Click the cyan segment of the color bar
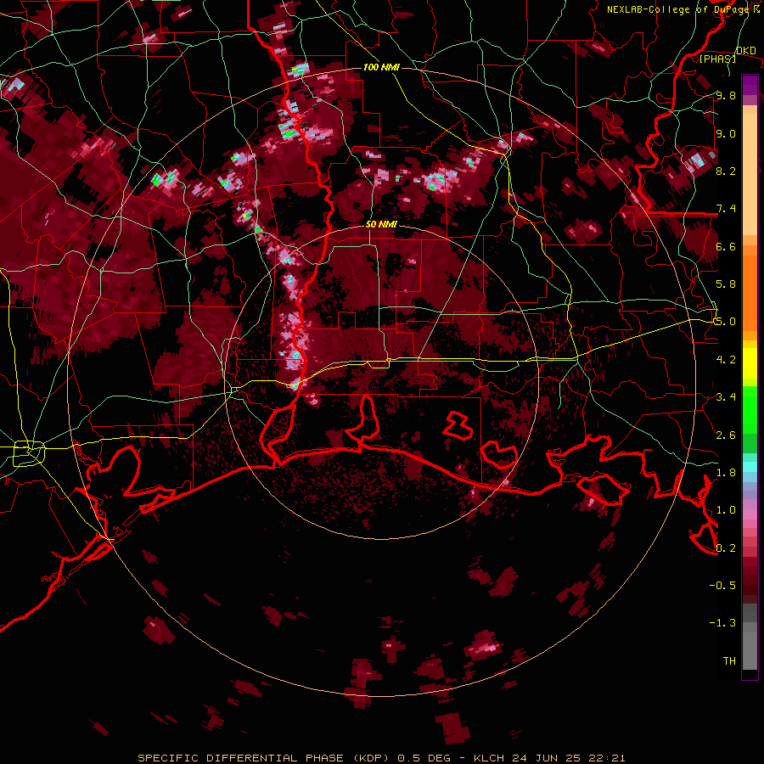Screen dimensions: 764x764 pyautogui.click(x=750, y=467)
